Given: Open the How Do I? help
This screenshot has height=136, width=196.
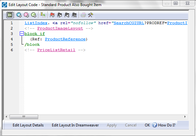Looking at the screenshot, I should pos(164,125).
